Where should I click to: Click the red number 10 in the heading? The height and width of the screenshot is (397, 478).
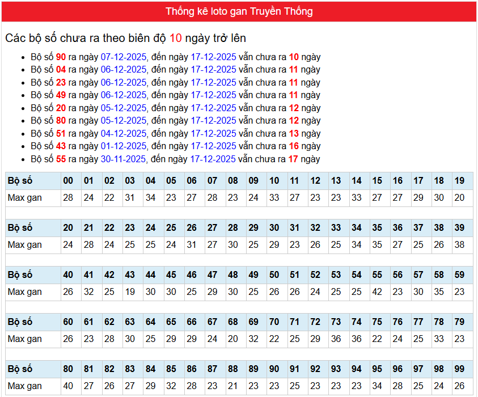coord(176,38)
